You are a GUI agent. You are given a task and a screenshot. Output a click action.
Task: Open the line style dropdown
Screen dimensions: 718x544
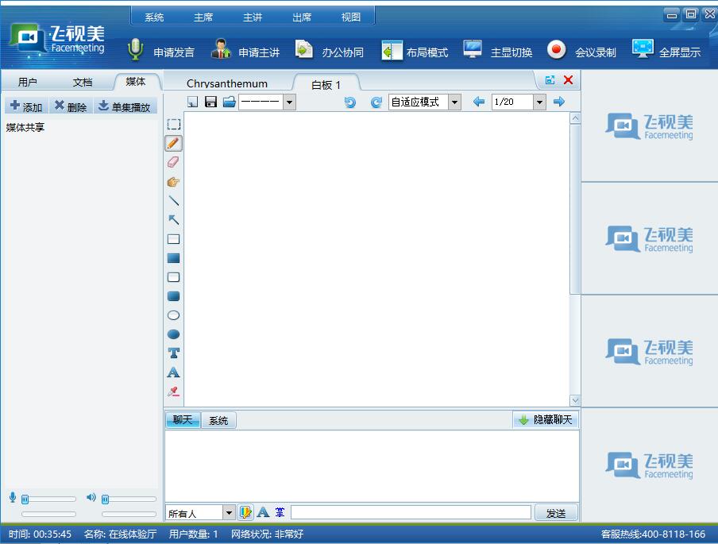pyautogui.click(x=289, y=102)
